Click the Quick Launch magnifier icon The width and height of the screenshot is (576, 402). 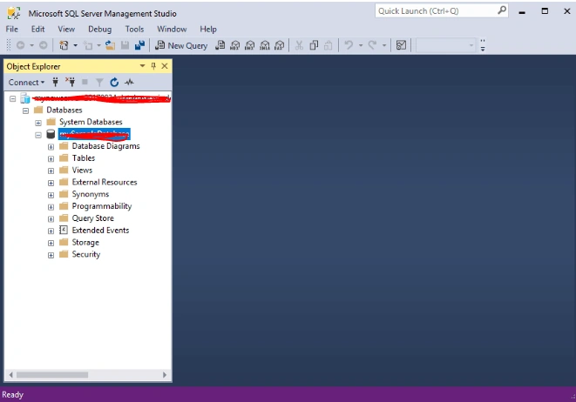[502, 10]
